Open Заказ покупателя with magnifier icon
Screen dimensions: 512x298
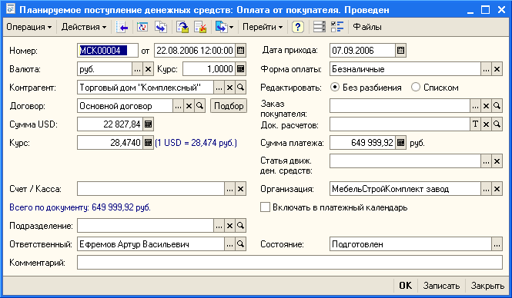pos(497,106)
